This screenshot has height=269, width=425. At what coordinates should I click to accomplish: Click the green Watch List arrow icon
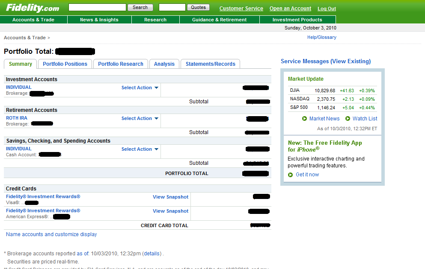[x=348, y=119]
